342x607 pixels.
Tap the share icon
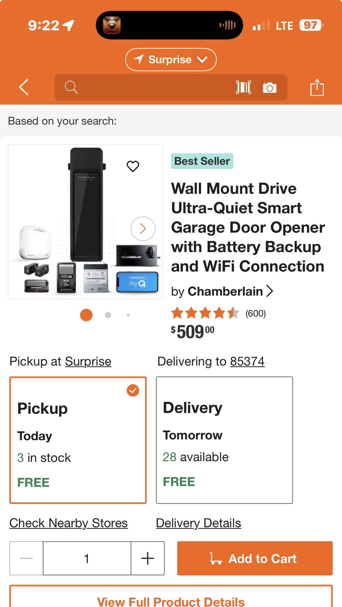317,87
